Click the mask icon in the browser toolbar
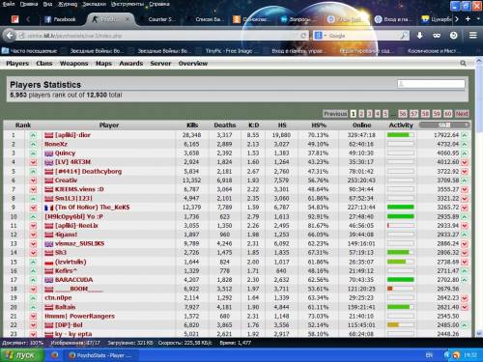483x362 pixels. pyautogui.click(x=437, y=36)
